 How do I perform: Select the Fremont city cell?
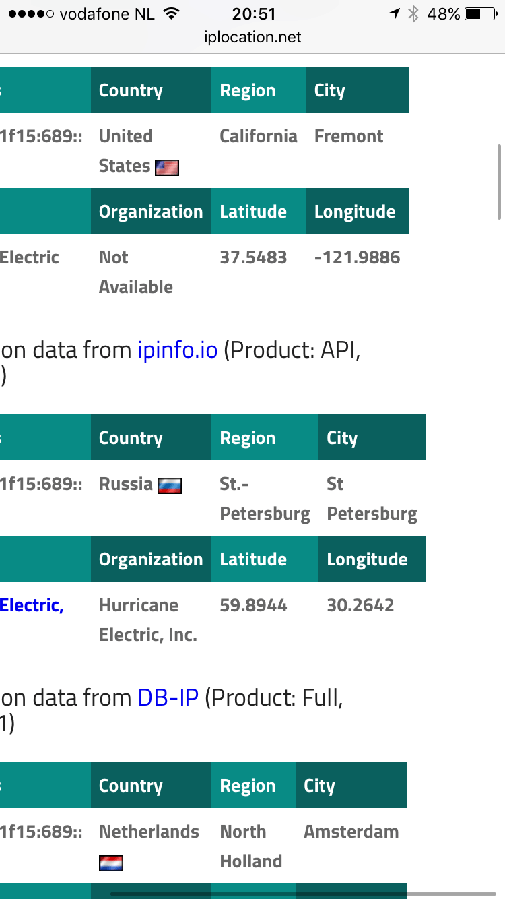tap(349, 136)
